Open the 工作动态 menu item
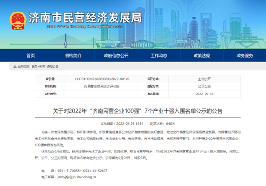Screen dimensions: 266x186 (x=159, y=56)
